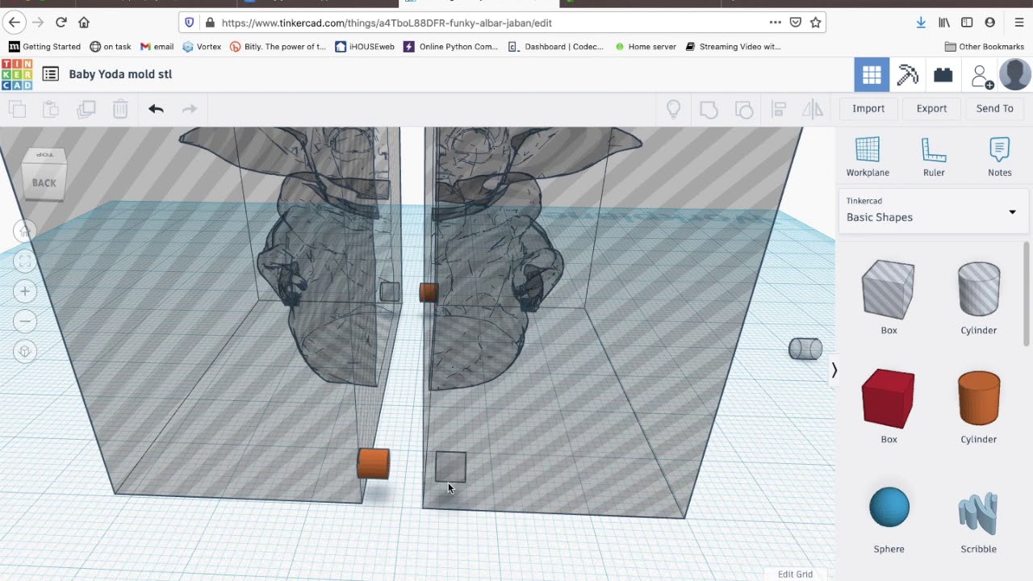Go to browser home page
The height and width of the screenshot is (581, 1033).
tap(84, 23)
